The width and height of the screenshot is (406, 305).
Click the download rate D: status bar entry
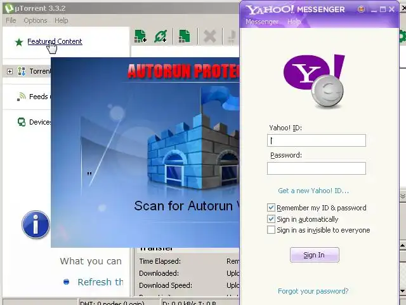(189, 302)
